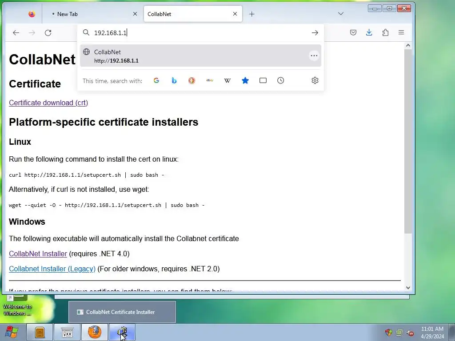Open the Firefox application menu
Viewport: 455px width, 341px height.
401,32
